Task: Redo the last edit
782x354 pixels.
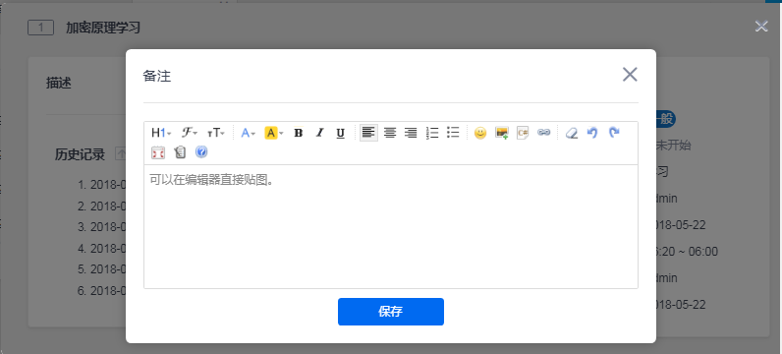Action: 614,133
